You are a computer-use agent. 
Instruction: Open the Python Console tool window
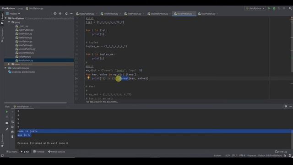pos(56,152)
